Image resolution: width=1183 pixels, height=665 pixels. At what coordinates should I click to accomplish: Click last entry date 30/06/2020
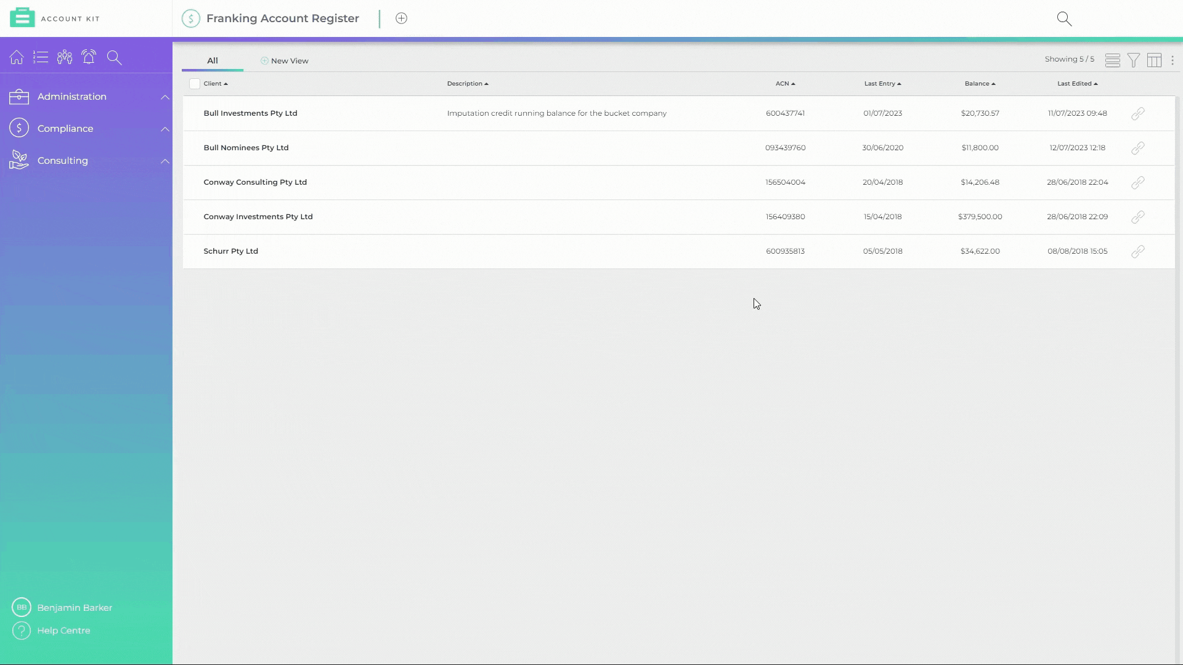point(882,148)
